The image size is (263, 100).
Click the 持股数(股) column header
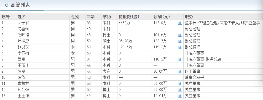tap(129, 17)
